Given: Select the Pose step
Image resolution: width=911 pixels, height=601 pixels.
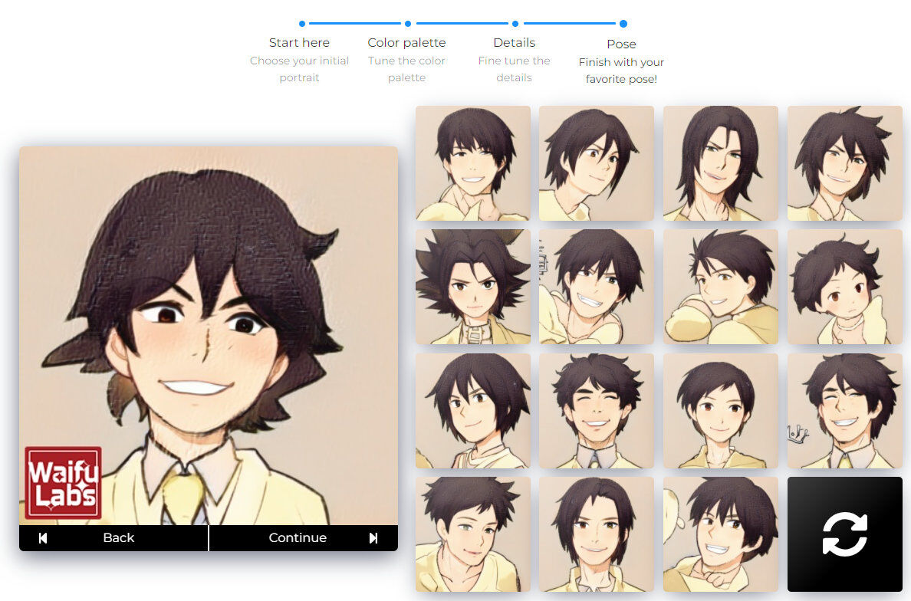Looking at the screenshot, I should point(621,44).
